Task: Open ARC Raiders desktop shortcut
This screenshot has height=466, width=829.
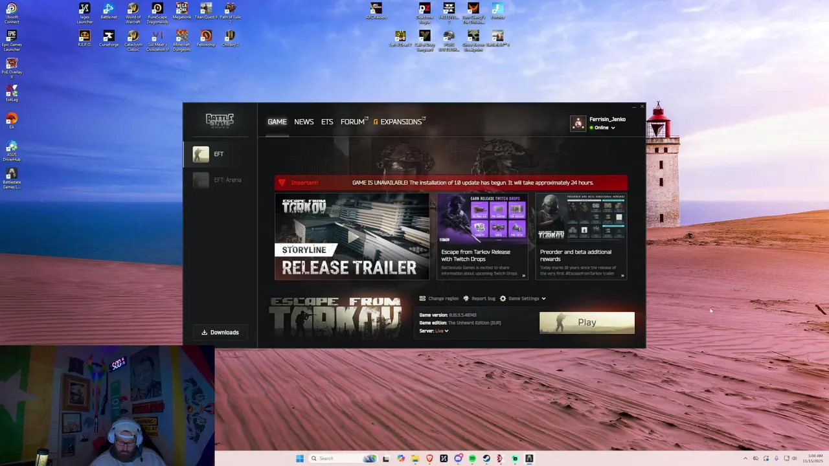Action: (376, 12)
